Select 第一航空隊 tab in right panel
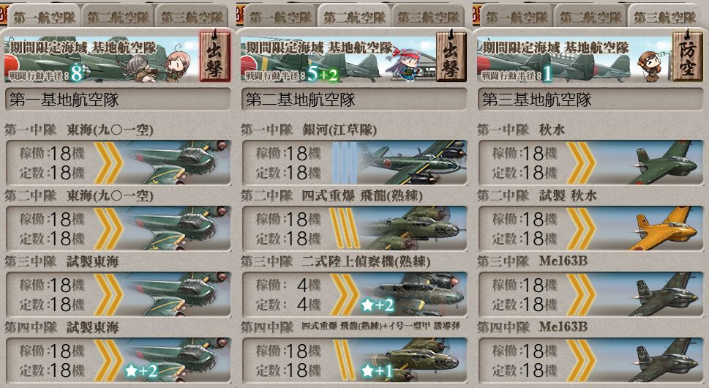Image resolution: width=709 pixels, height=388 pixels. (x=517, y=17)
